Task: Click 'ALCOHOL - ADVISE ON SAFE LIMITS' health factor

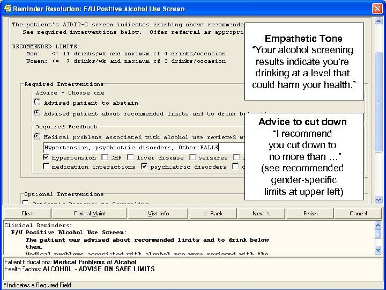Action: click(99, 269)
